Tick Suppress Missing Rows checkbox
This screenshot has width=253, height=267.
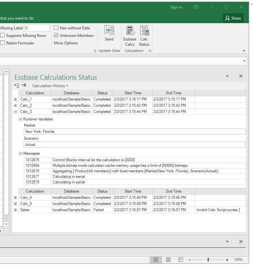(x=3, y=35)
